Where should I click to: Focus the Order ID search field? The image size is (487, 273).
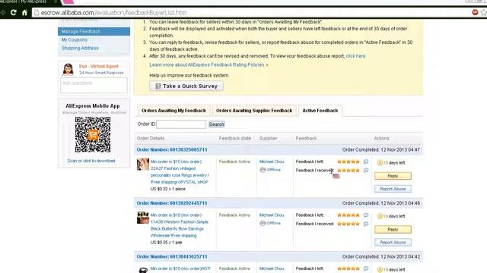point(181,124)
